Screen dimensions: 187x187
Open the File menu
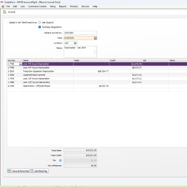coord(8,6)
